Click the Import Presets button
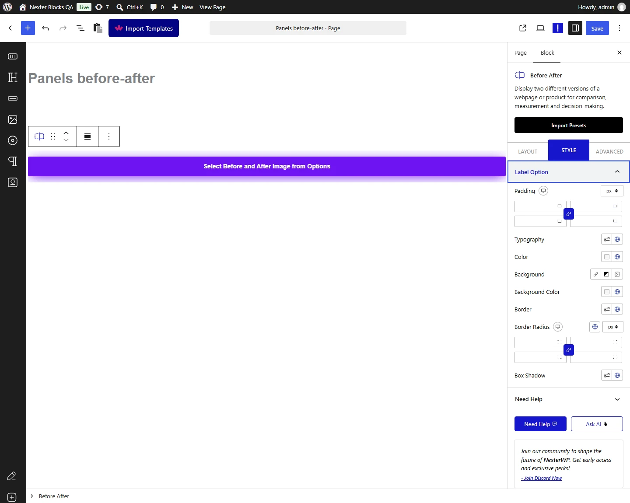630x503 pixels. coord(569,125)
